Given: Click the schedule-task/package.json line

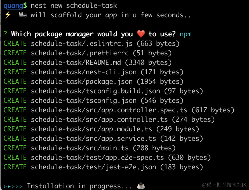Looking at the screenshot, I should [82, 82].
